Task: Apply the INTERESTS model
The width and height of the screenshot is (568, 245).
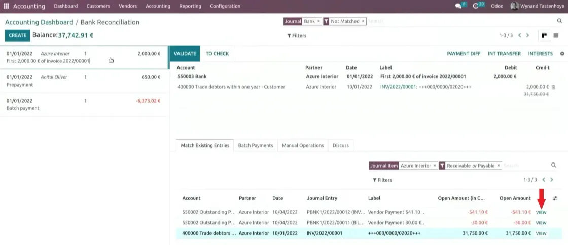Action: [541, 54]
